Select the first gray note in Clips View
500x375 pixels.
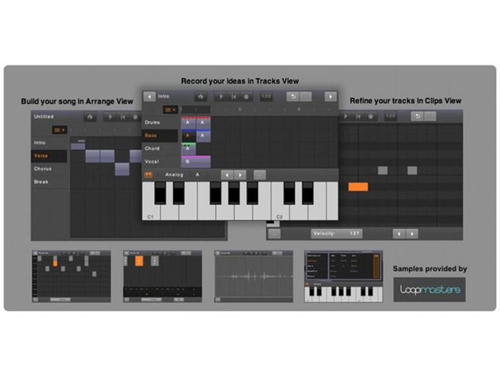click(x=382, y=171)
